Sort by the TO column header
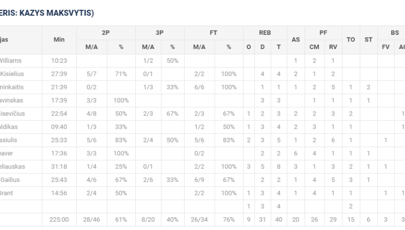This screenshot has height=230, width=405. pos(351,39)
